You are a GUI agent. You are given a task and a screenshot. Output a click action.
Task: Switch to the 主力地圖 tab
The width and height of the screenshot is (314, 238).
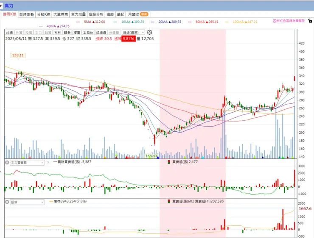[x=78, y=14]
